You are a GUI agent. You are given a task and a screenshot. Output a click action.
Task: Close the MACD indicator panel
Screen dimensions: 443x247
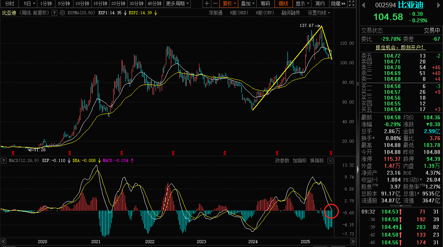330,160
